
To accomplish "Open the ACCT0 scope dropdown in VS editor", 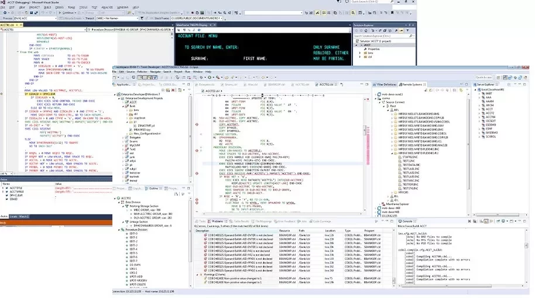I will click(x=43, y=30).
